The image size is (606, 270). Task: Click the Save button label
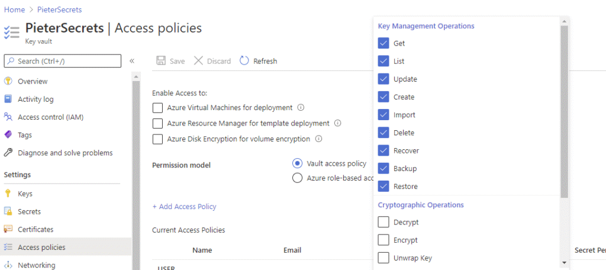[x=178, y=61]
